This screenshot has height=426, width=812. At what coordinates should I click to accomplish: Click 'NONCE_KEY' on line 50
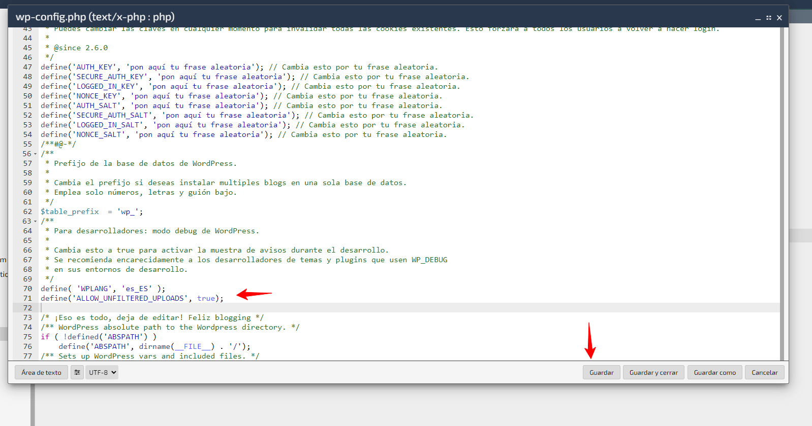97,96
